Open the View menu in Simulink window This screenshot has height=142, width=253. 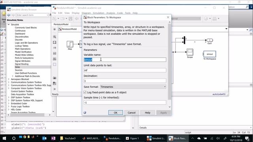point(67,13)
